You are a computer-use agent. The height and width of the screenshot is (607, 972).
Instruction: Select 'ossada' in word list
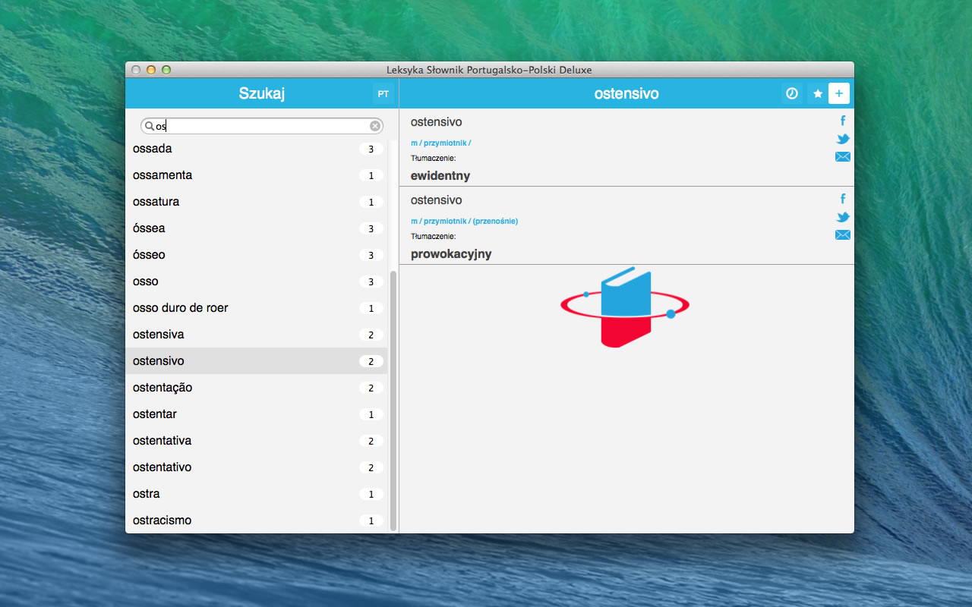(x=257, y=149)
